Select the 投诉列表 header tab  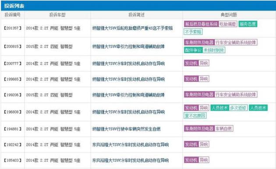pos(14,6)
